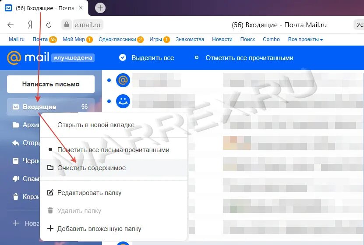Open the Combo link
This screenshot has width=364, height=245.
271,39
